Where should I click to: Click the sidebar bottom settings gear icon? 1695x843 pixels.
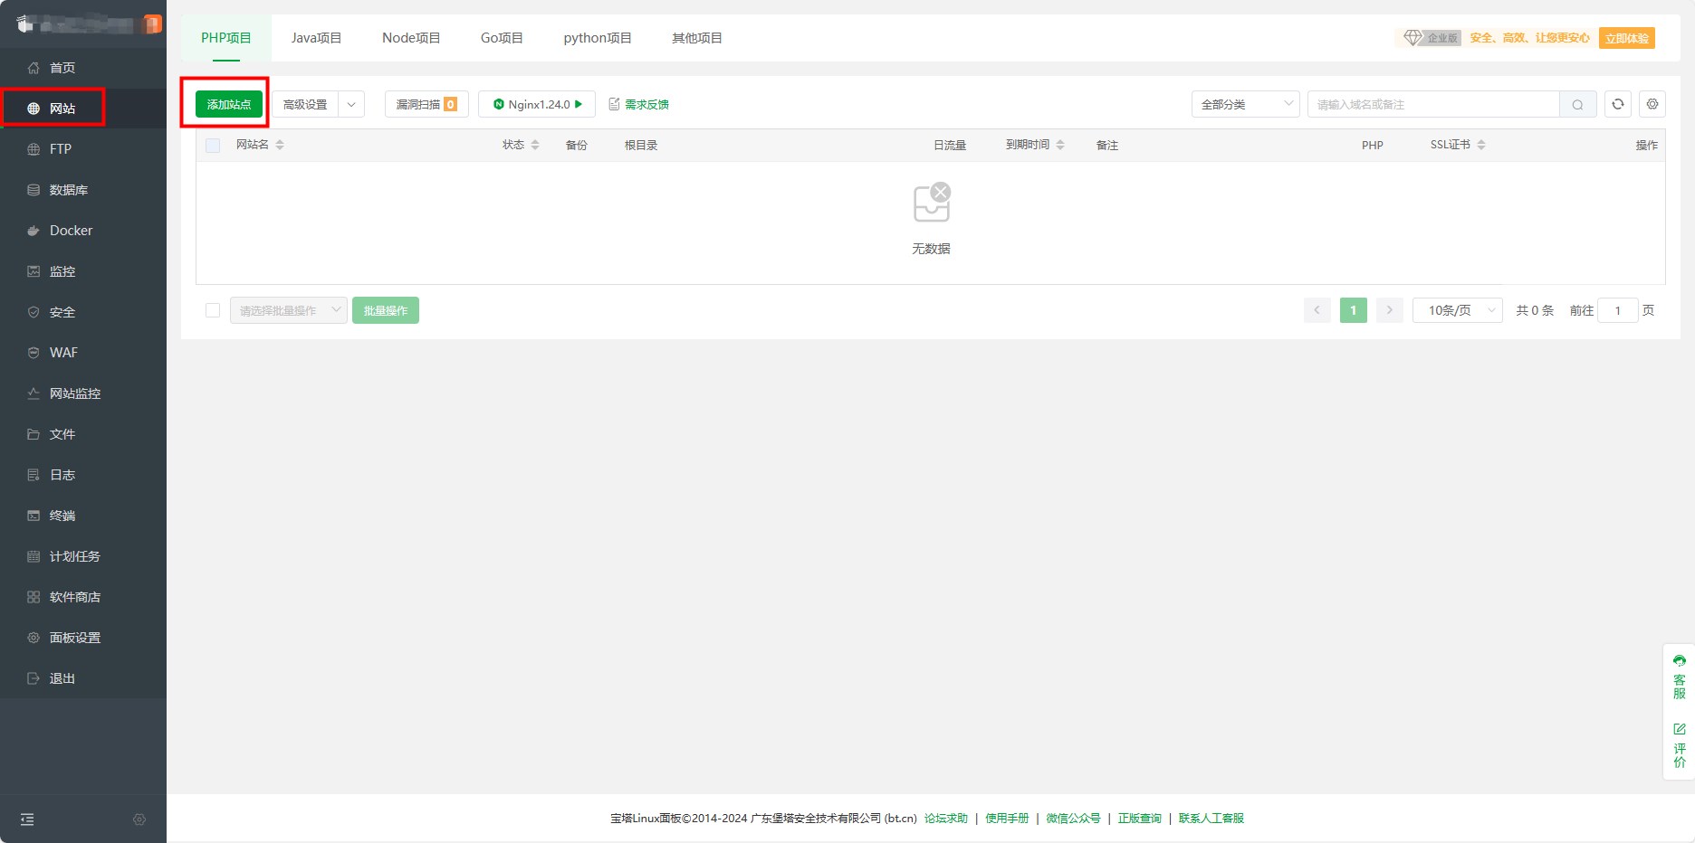click(139, 819)
